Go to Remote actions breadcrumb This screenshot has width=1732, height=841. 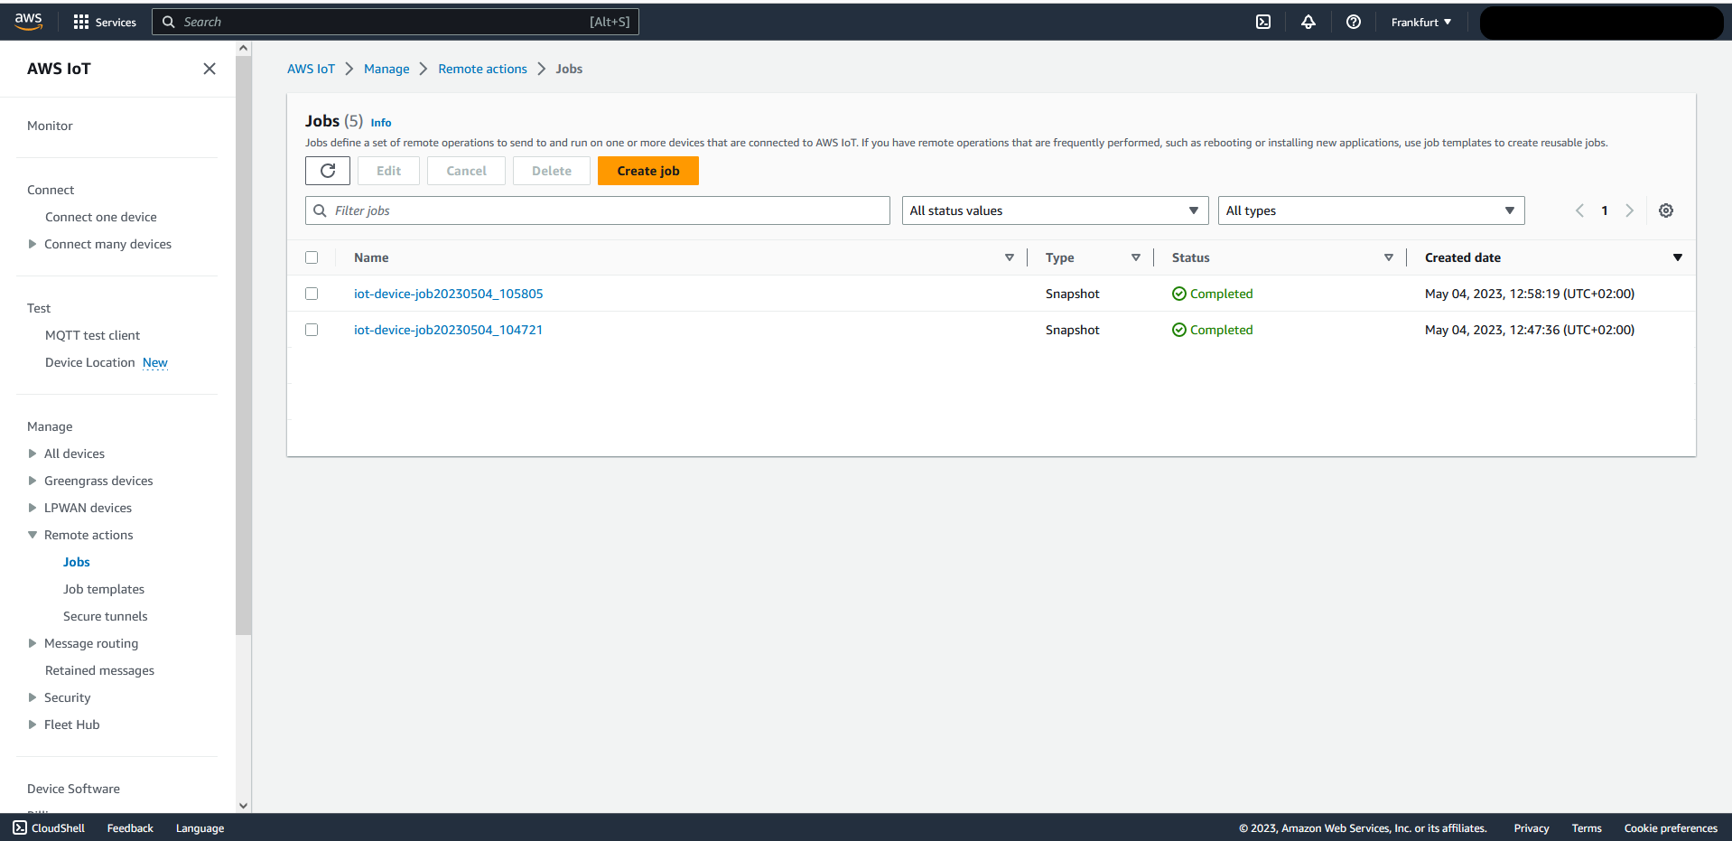[x=482, y=69]
